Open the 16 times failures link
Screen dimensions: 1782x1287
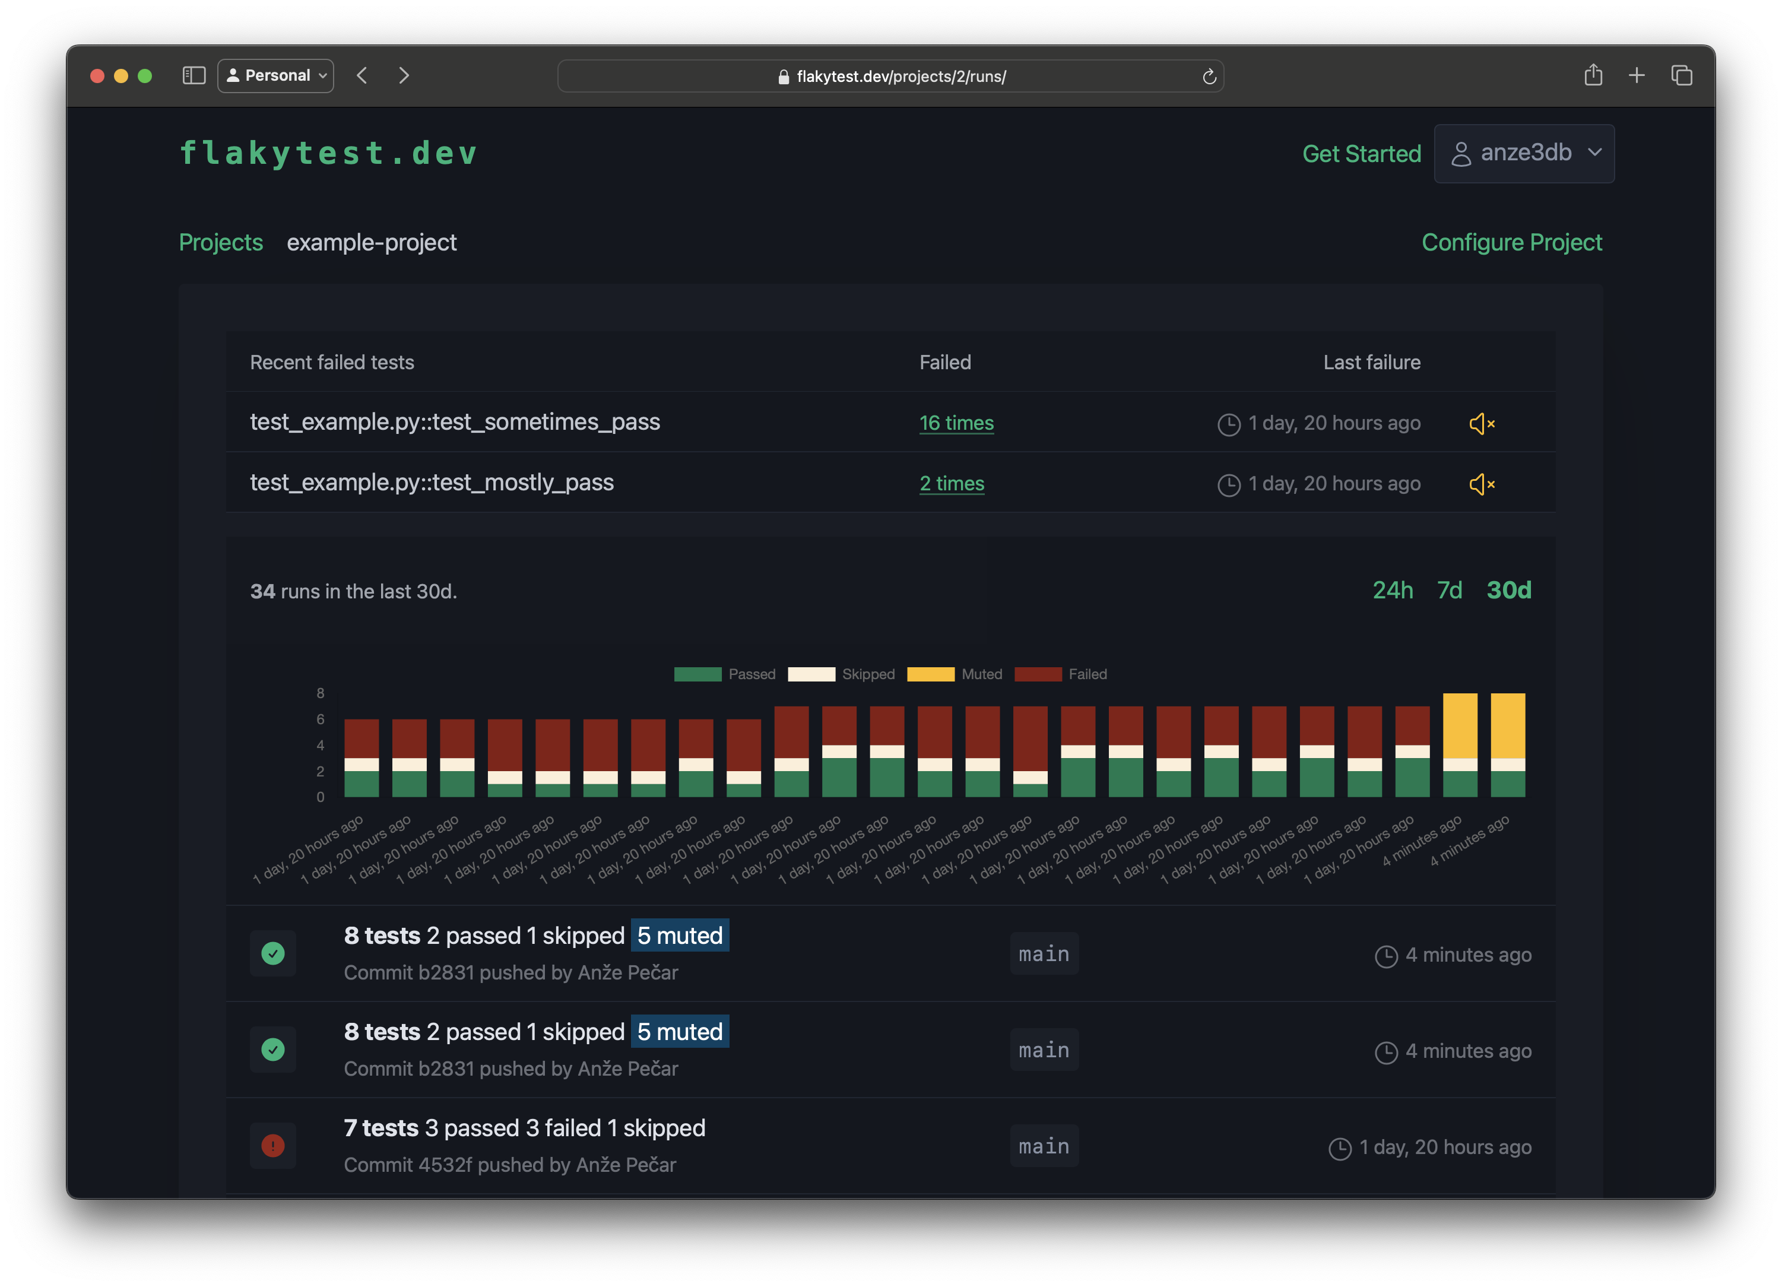956,423
